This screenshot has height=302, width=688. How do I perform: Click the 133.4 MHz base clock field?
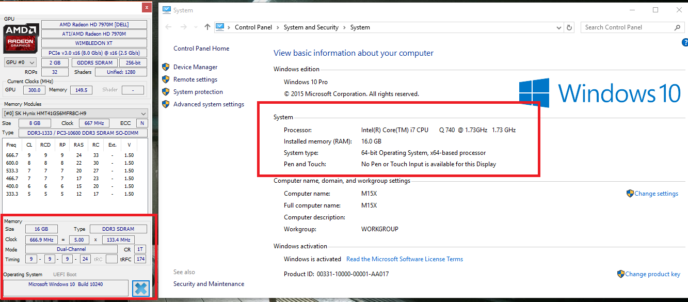[x=119, y=240]
